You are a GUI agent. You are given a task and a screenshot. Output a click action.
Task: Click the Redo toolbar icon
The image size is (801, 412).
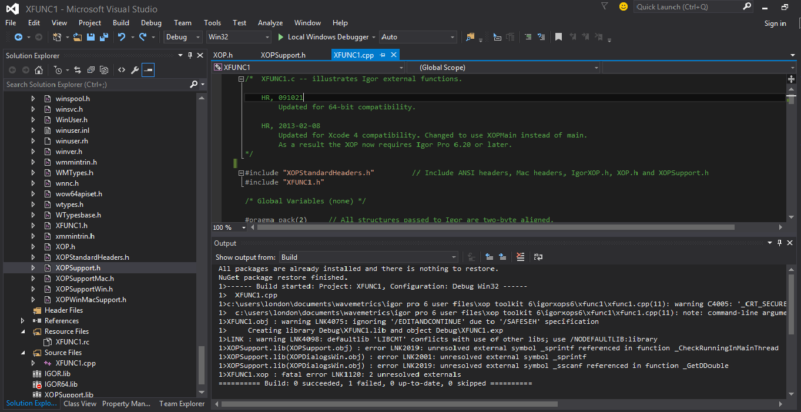pyautogui.click(x=143, y=37)
